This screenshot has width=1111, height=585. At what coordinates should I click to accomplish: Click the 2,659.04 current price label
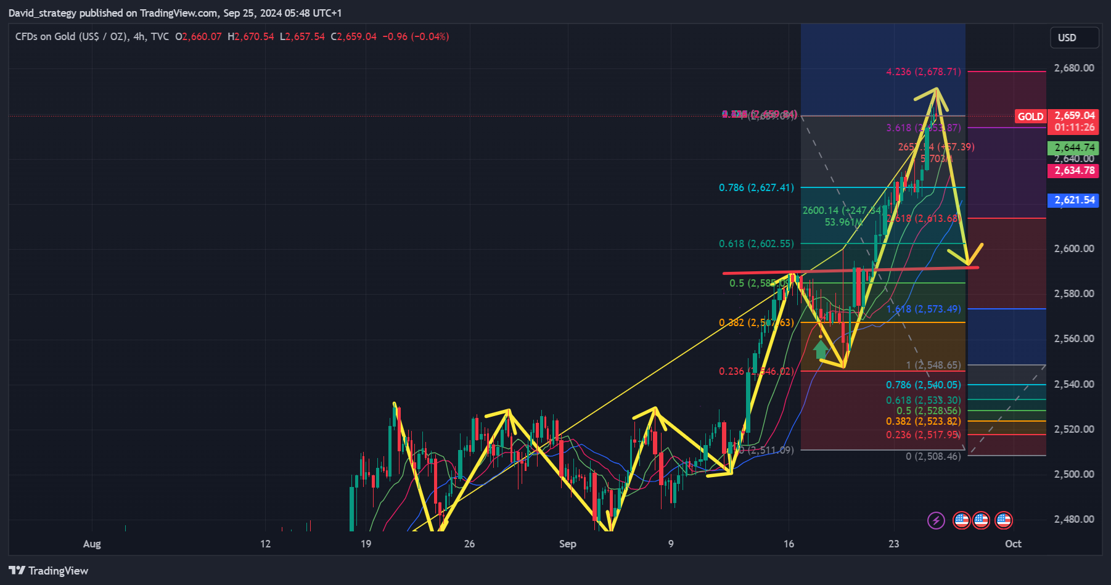(1074, 115)
